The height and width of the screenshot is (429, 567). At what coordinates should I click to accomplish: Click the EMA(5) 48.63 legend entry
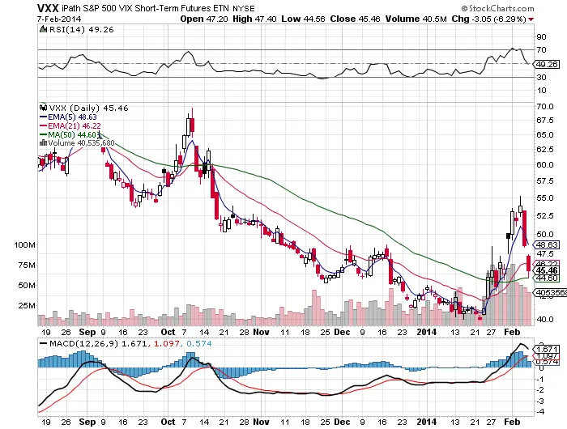[72, 117]
